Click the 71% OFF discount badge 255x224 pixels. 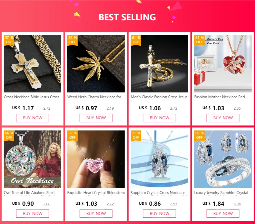tap(136, 135)
